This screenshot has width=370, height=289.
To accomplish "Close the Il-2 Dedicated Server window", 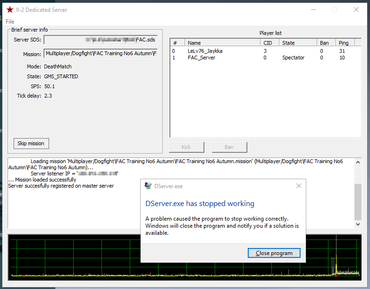I will pyautogui.click(x=356, y=9).
